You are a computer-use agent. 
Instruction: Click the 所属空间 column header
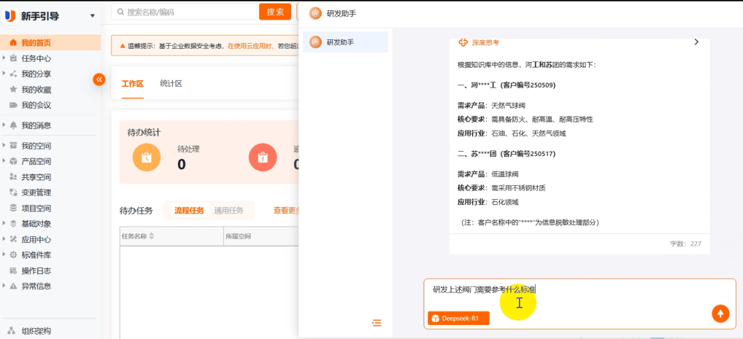point(238,236)
